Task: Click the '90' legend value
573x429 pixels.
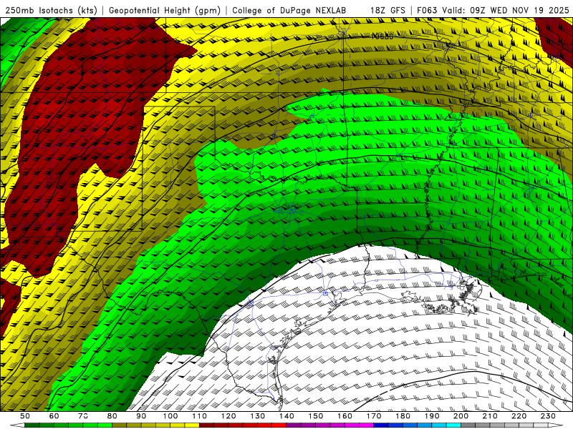Action: [141, 416]
